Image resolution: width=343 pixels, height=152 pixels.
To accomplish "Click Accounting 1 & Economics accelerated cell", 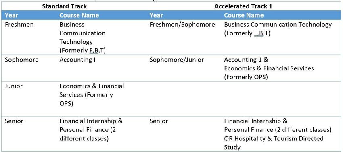I will [269, 68].
